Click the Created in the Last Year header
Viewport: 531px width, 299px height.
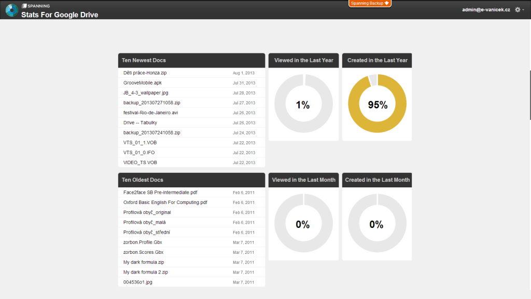click(377, 60)
